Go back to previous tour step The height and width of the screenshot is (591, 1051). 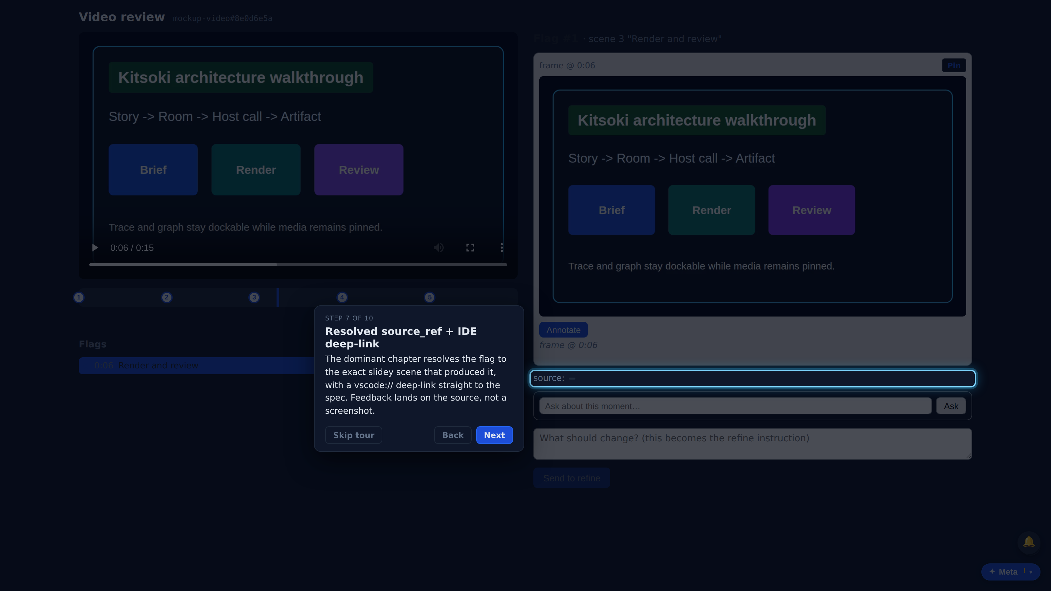pos(453,435)
